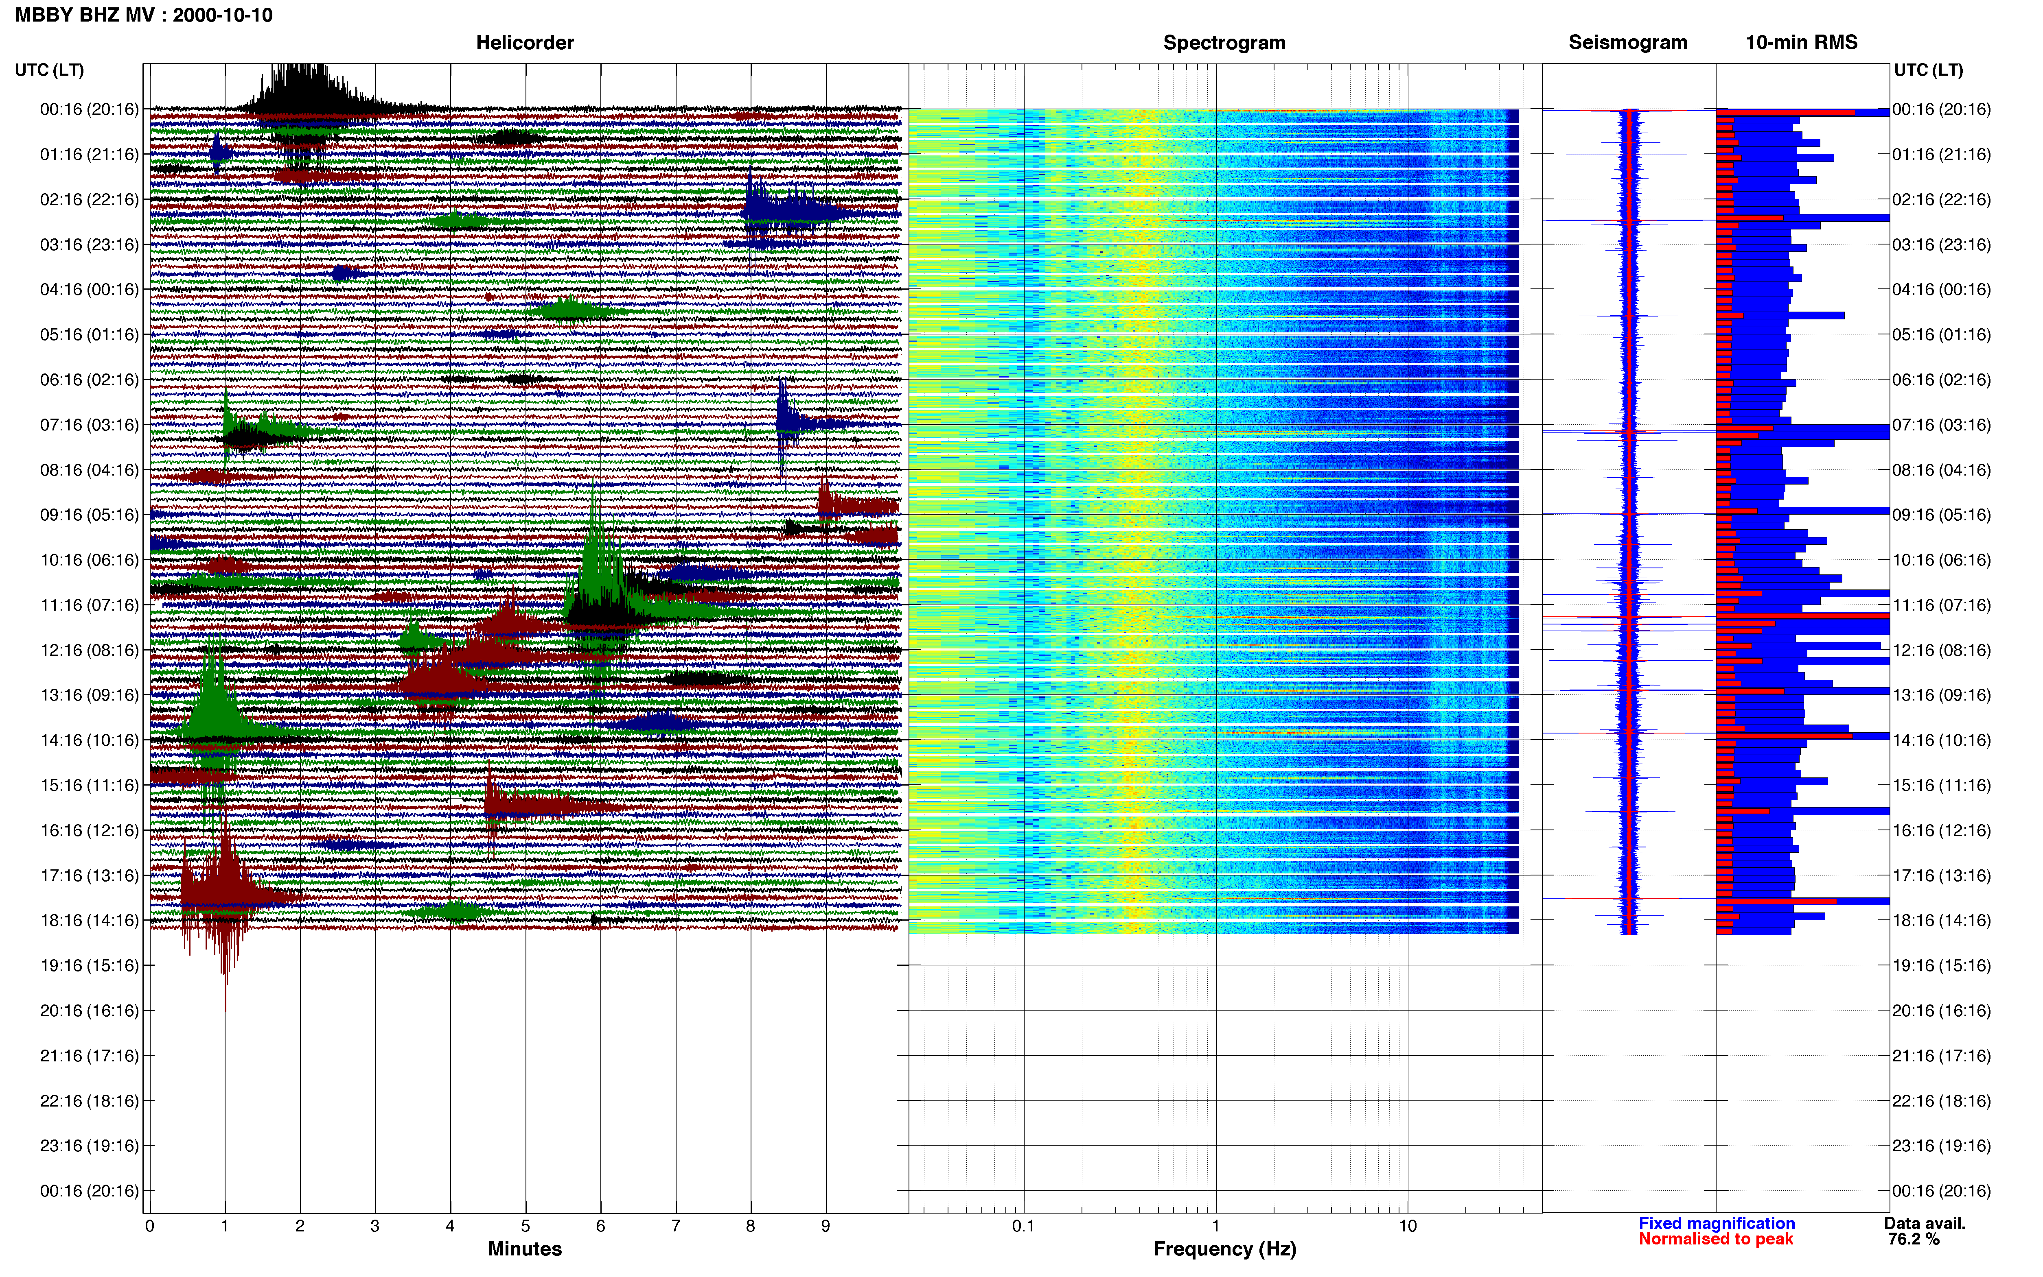Click the 'Seismogram' panel heading
The image size is (2043, 1277).
tap(1627, 42)
